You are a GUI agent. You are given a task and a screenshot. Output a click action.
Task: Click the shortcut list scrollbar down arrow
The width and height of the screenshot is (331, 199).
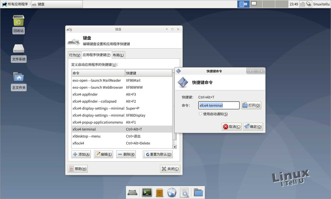[175, 147]
